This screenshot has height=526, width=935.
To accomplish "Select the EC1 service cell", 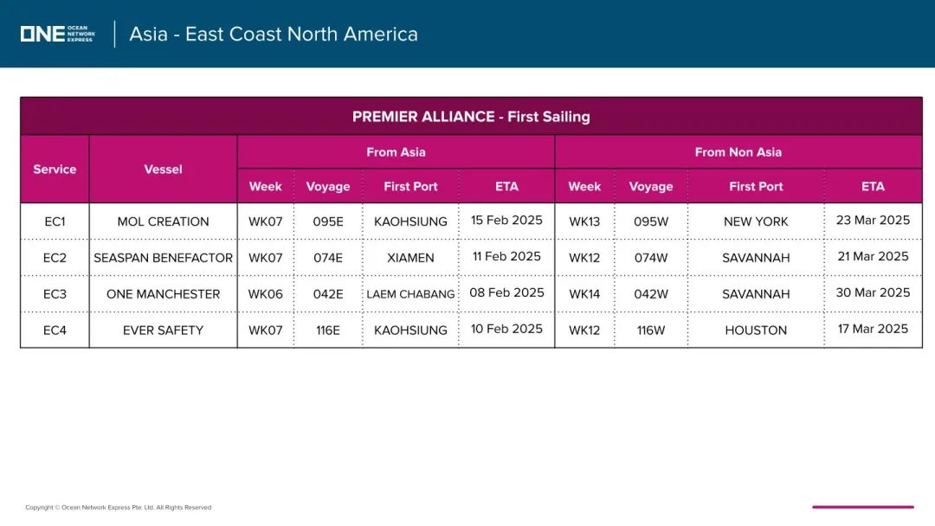I will click(x=55, y=221).
